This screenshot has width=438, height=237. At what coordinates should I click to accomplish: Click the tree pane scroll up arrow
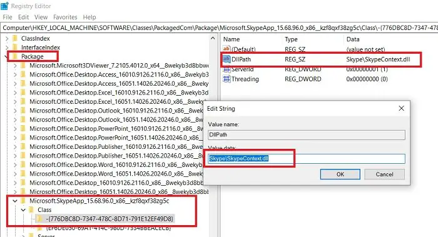coord(213,38)
